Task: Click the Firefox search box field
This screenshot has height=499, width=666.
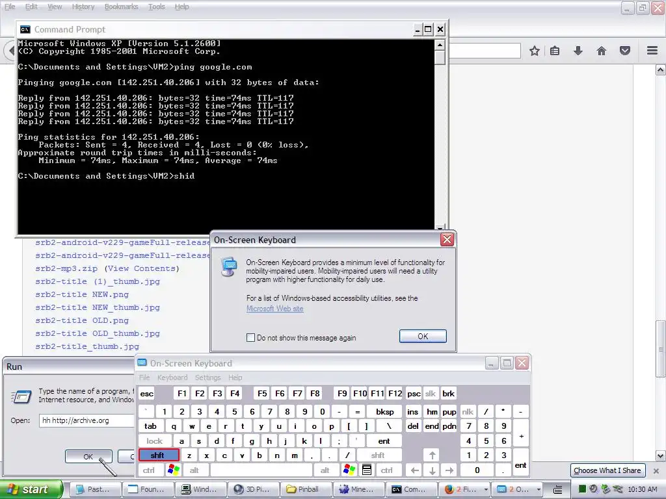Action: click(485, 51)
